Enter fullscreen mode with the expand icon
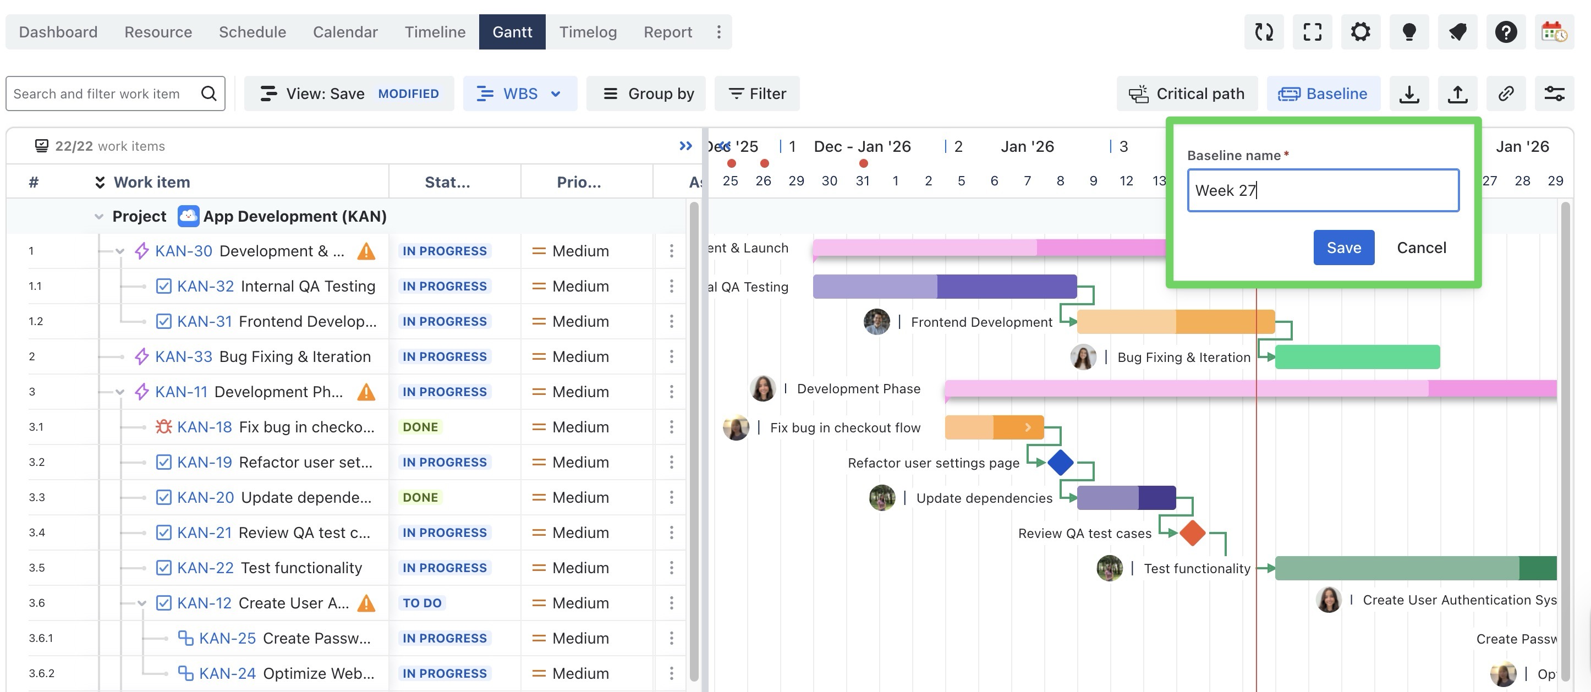 point(1312,32)
